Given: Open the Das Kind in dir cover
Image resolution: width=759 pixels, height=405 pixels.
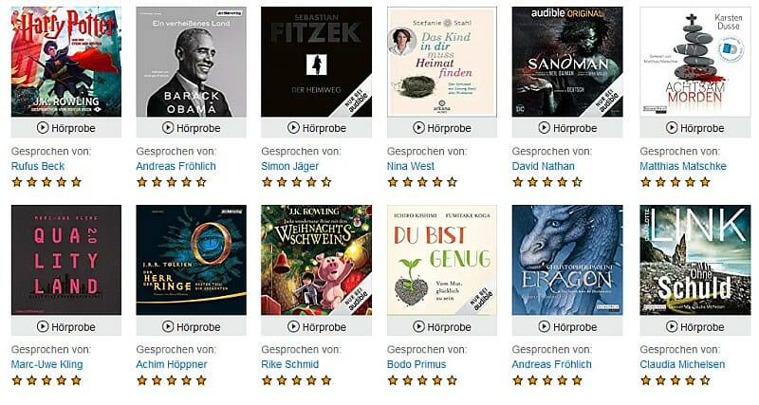Looking at the screenshot, I should click(442, 62).
